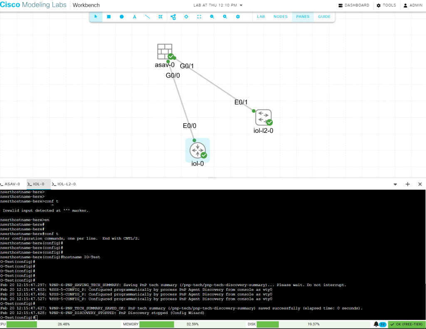Click the fit-to-screen icon in toolbar
Screen dimensions: 426x329
click(199, 17)
